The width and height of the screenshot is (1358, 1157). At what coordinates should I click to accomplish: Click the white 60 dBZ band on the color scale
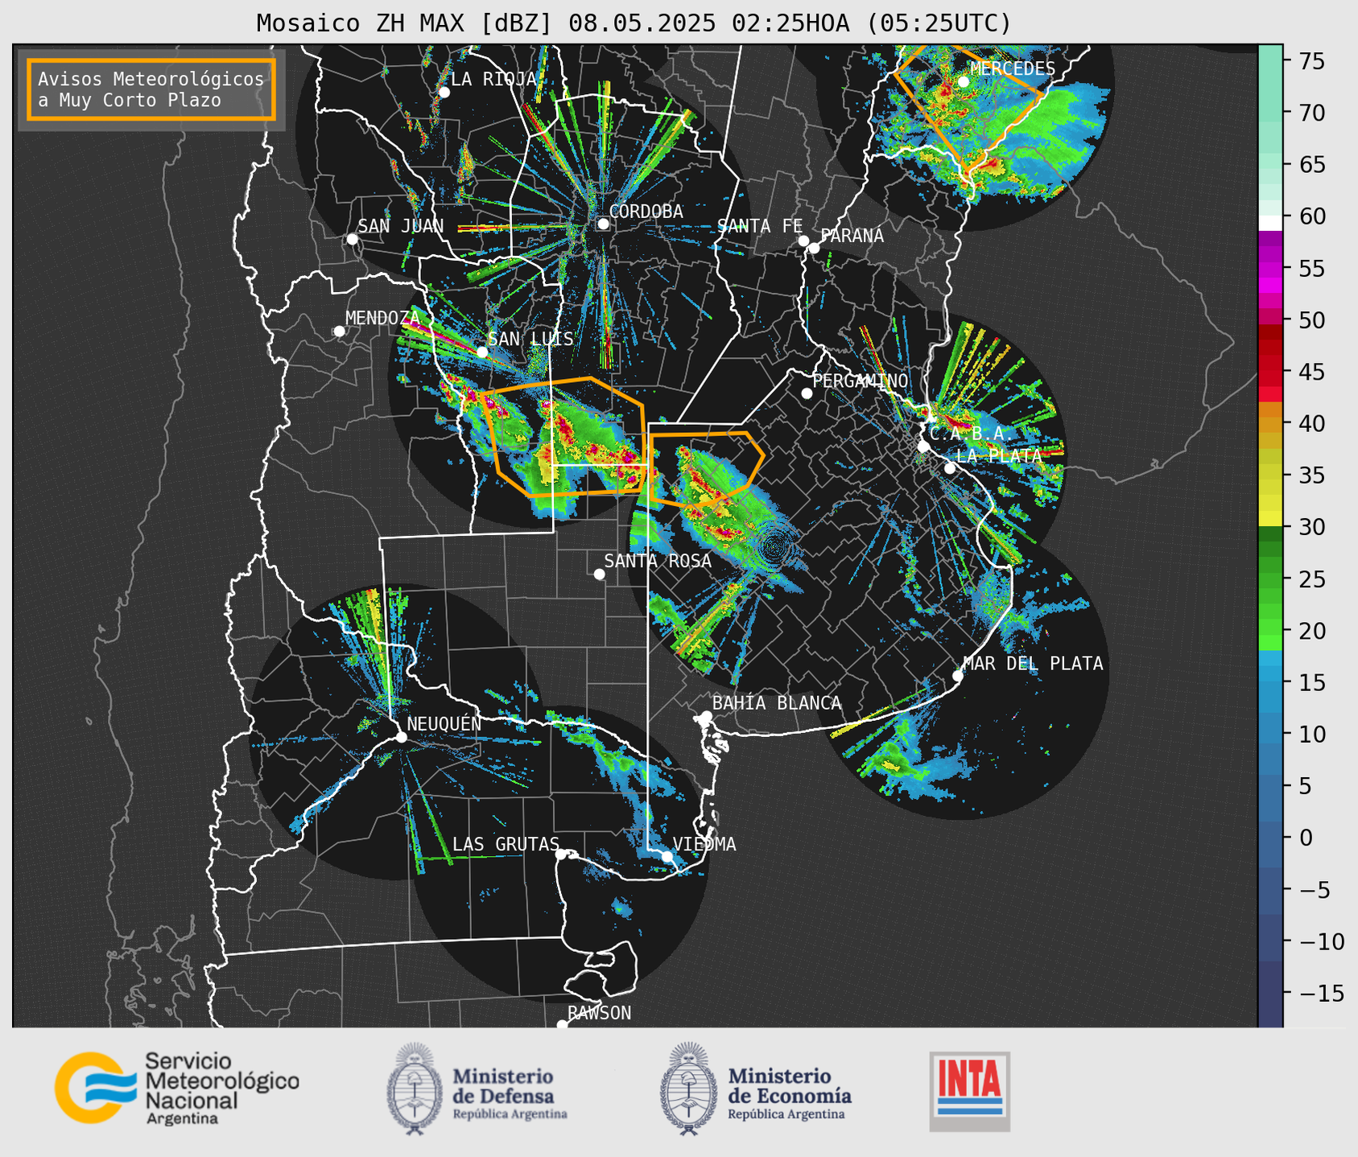1270,222
